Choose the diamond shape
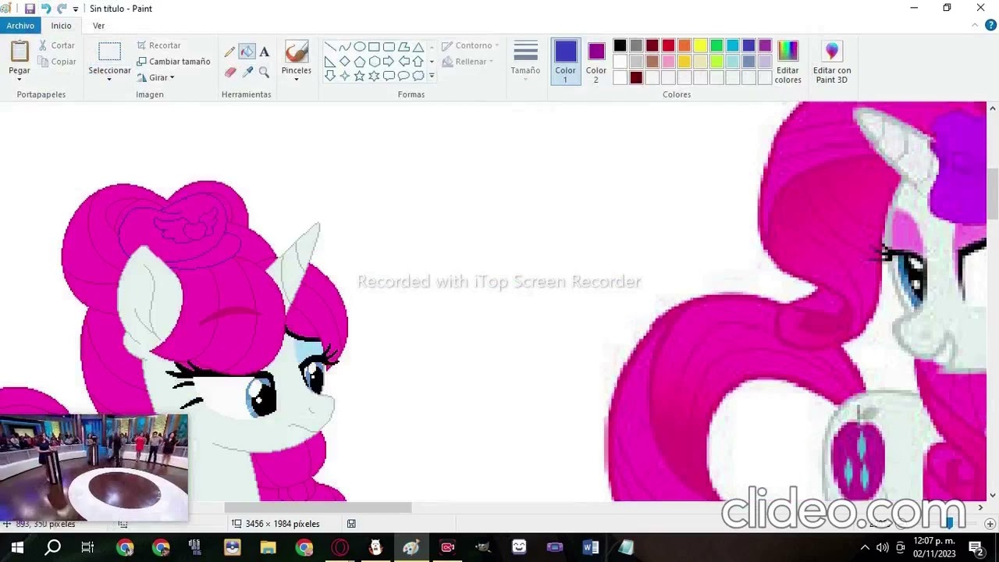Screen dimensions: 999x562 pos(345,62)
